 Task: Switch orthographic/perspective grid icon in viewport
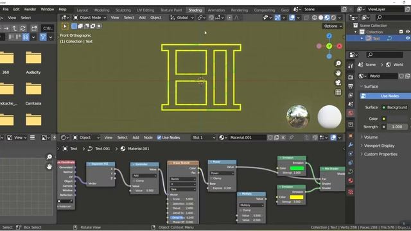pyautogui.click(x=338, y=92)
